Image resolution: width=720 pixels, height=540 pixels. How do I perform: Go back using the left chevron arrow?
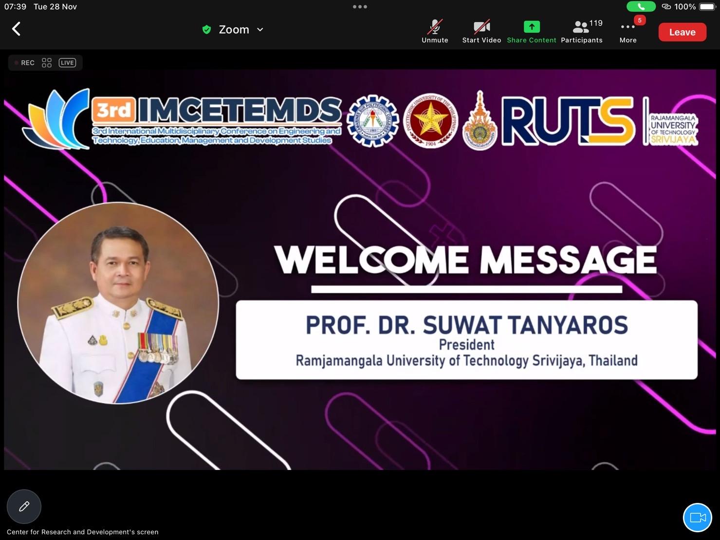coord(16,29)
